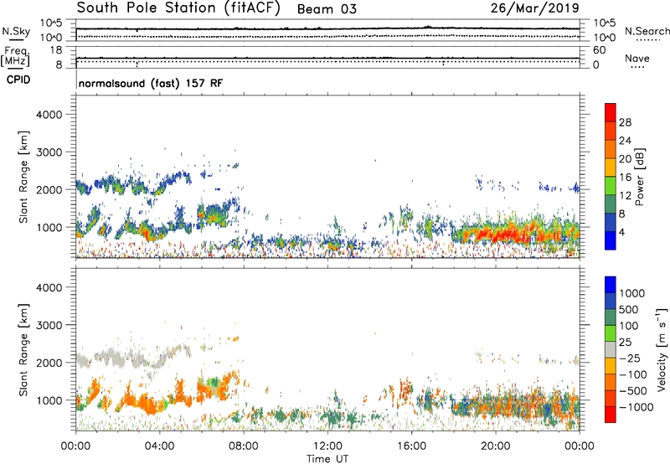Screen dimensions: 670x464
Task: Click the 'Nave' legend label
Action: [x=637, y=58]
